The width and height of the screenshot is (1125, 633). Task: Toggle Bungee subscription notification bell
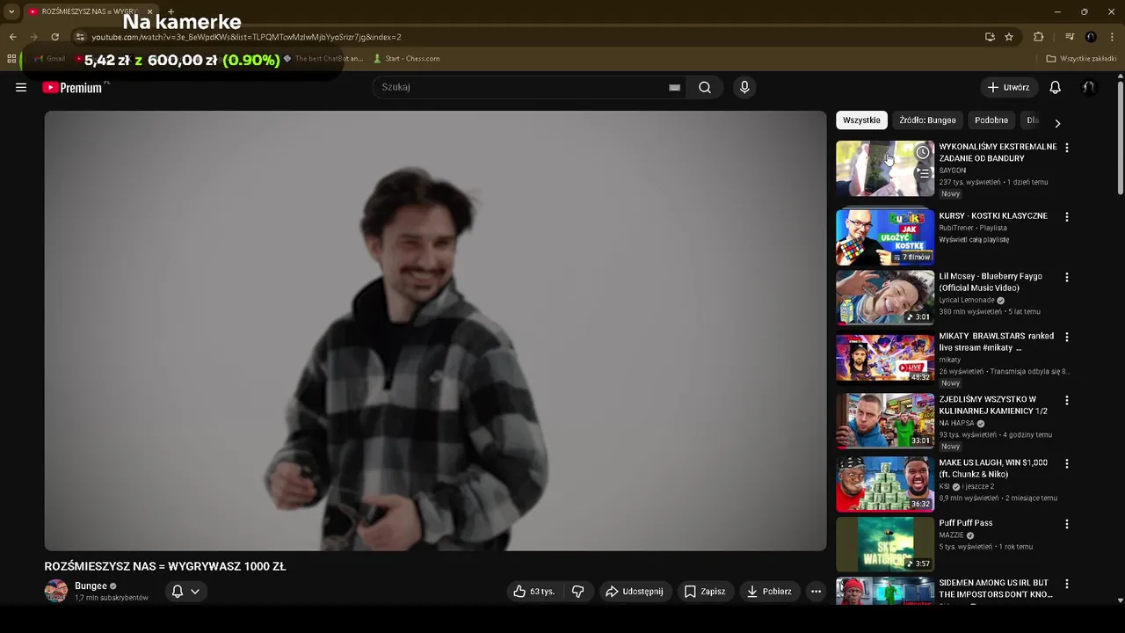click(178, 592)
